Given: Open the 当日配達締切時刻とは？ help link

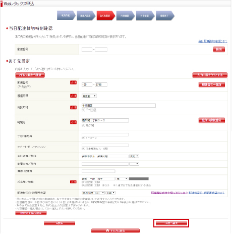Looking at the screenshot, I should tap(213, 41).
